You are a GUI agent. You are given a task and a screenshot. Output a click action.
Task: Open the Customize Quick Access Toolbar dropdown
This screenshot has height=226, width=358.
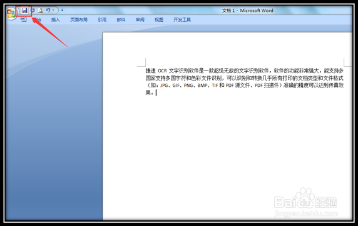(x=62, y=10)
